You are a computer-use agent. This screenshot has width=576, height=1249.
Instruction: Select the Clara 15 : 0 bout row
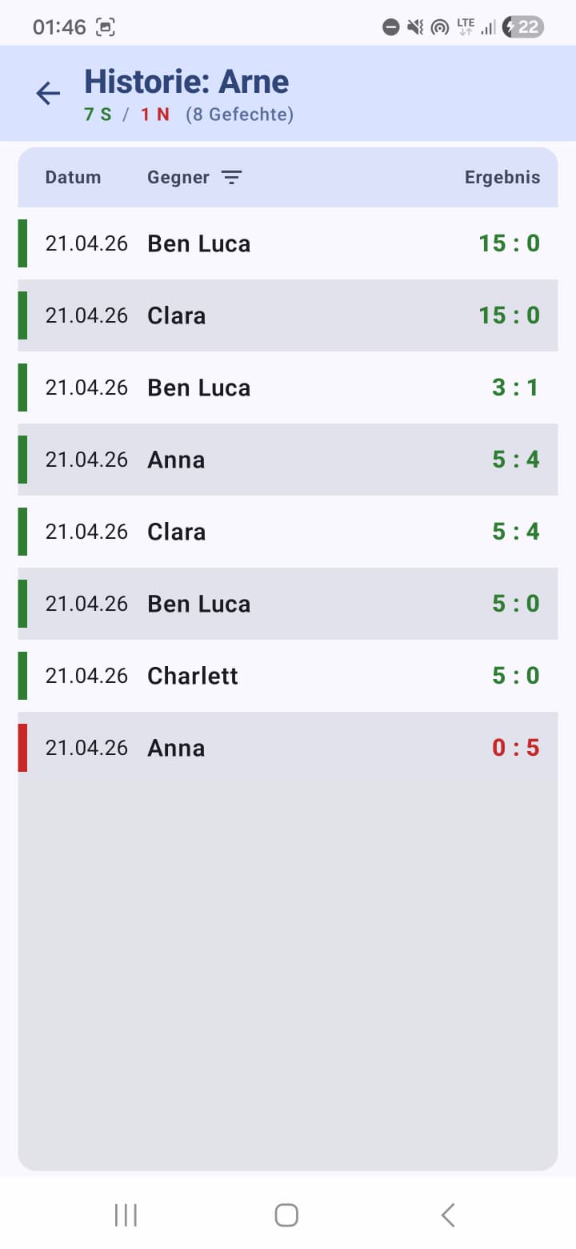tap(288, 315)
